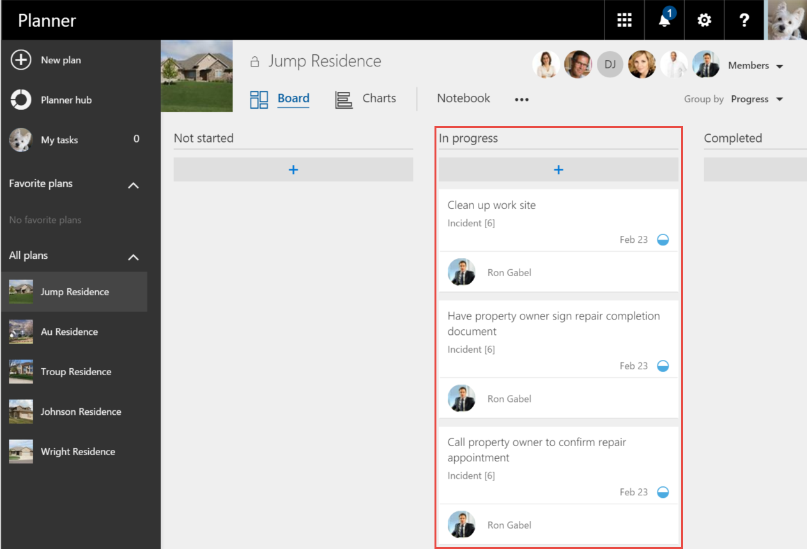Open your profile picture in the top right
The width and height of the screenshot is (807, 549).
[x=787, y=20]
